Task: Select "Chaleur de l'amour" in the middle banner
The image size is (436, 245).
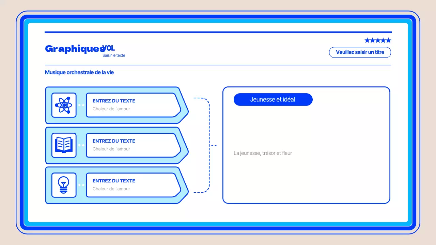Action: [x=111, y=149]
